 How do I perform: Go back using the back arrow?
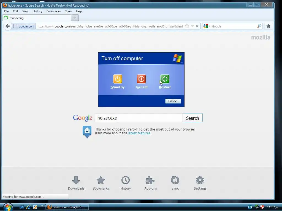[7, 26]
